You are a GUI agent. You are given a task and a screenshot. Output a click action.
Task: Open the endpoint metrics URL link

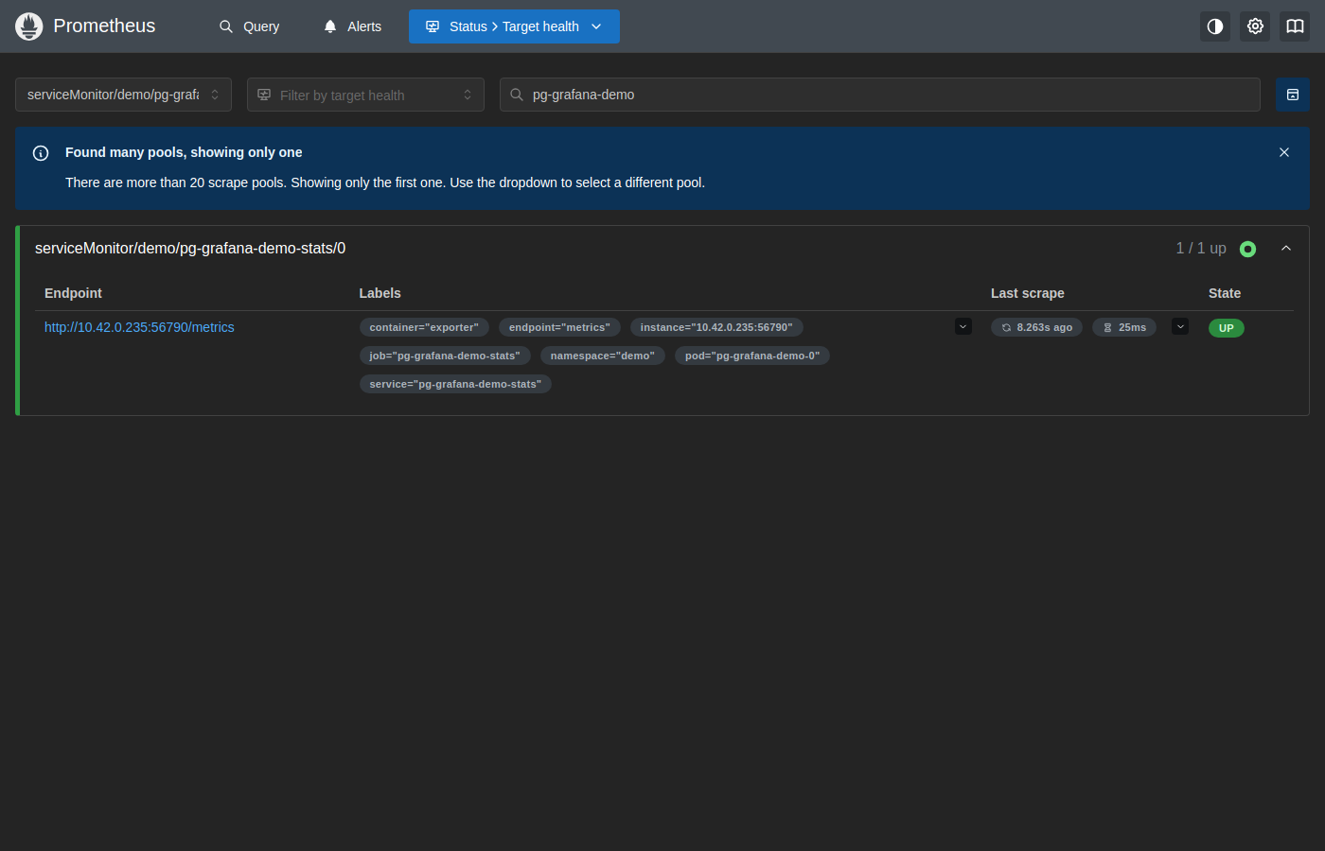tap(139, 327)
